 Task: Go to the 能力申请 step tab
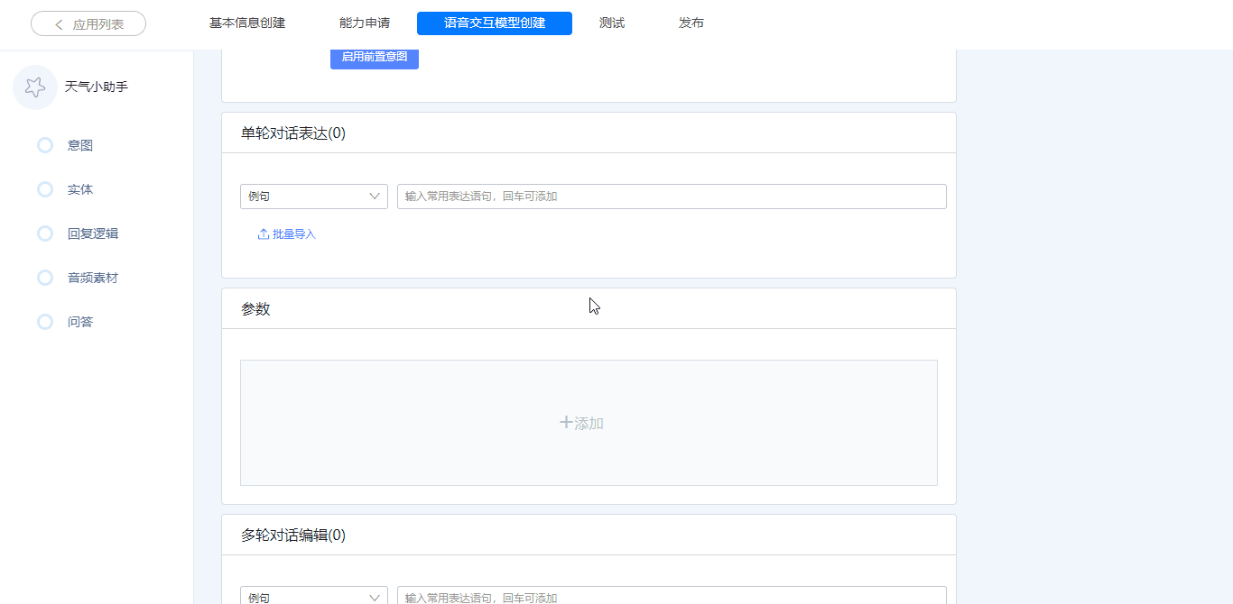click(365, 23)
